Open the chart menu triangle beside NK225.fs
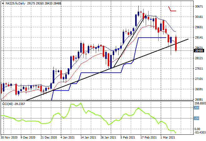206x141 pixels. pos(3,3)
